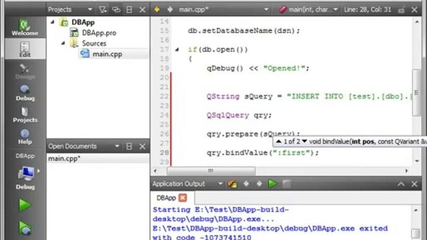
Task: Click the db.setDatabaseName(dsn); line
Action: tap(244, 31)
